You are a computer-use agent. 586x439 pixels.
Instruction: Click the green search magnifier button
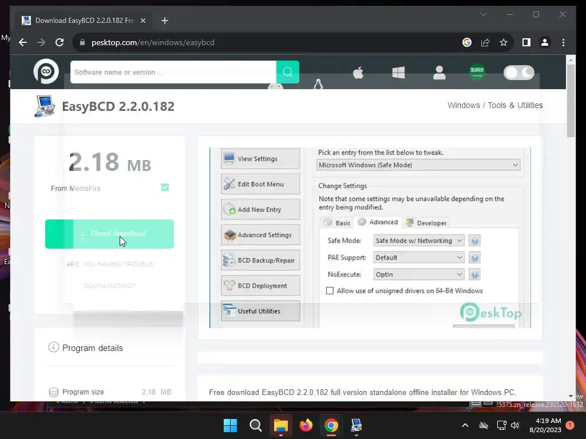[288, 72]
